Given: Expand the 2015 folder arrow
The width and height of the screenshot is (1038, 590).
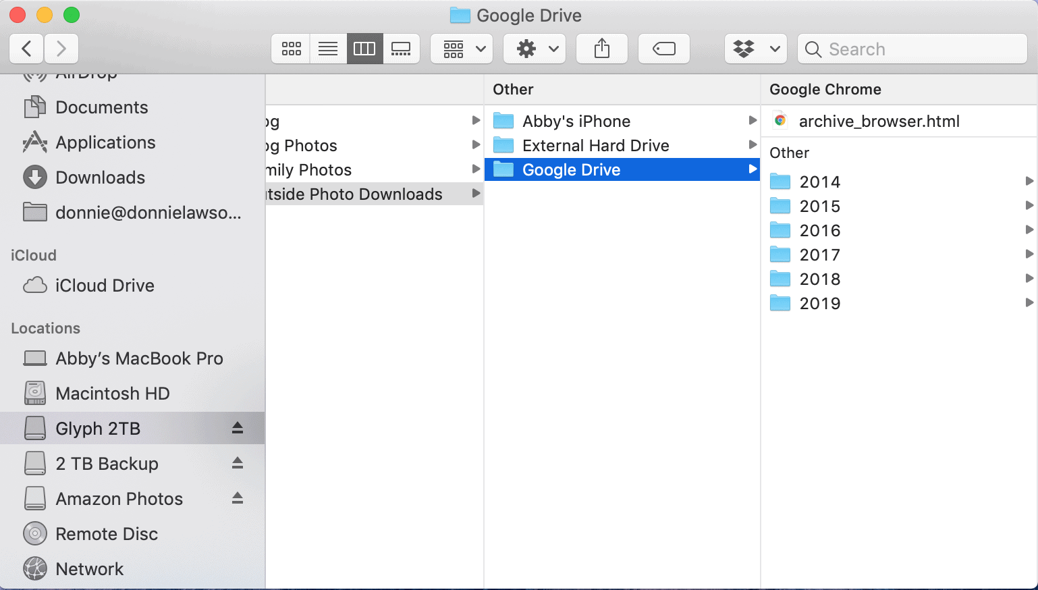Looking at the screenshot, I should [x=1029, y=205].
